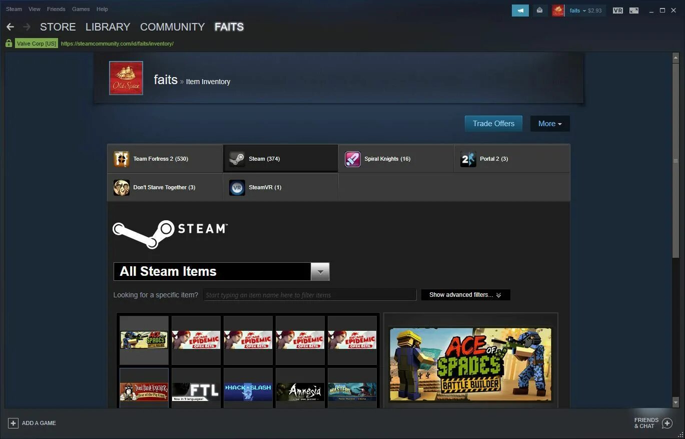Open the announcements megaphone icon
Screen dimensions: 685x439
pyautogui.click(x=520, y=11)
